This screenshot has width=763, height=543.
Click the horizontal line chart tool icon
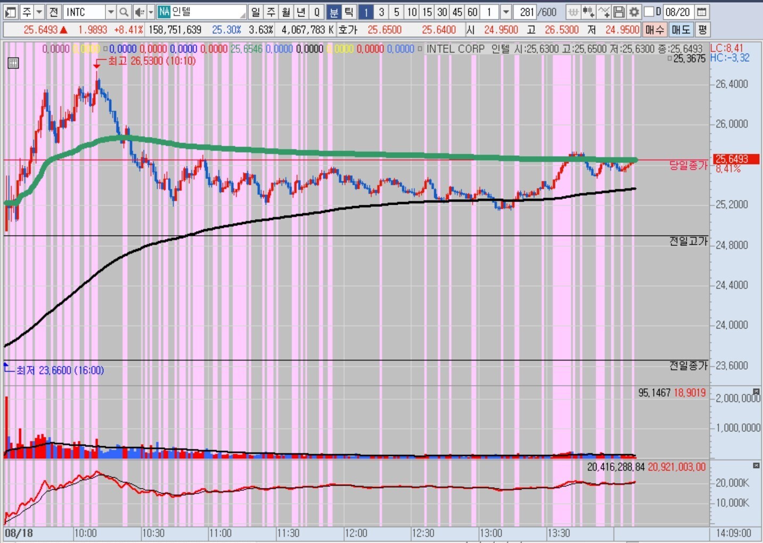(573, 12)
